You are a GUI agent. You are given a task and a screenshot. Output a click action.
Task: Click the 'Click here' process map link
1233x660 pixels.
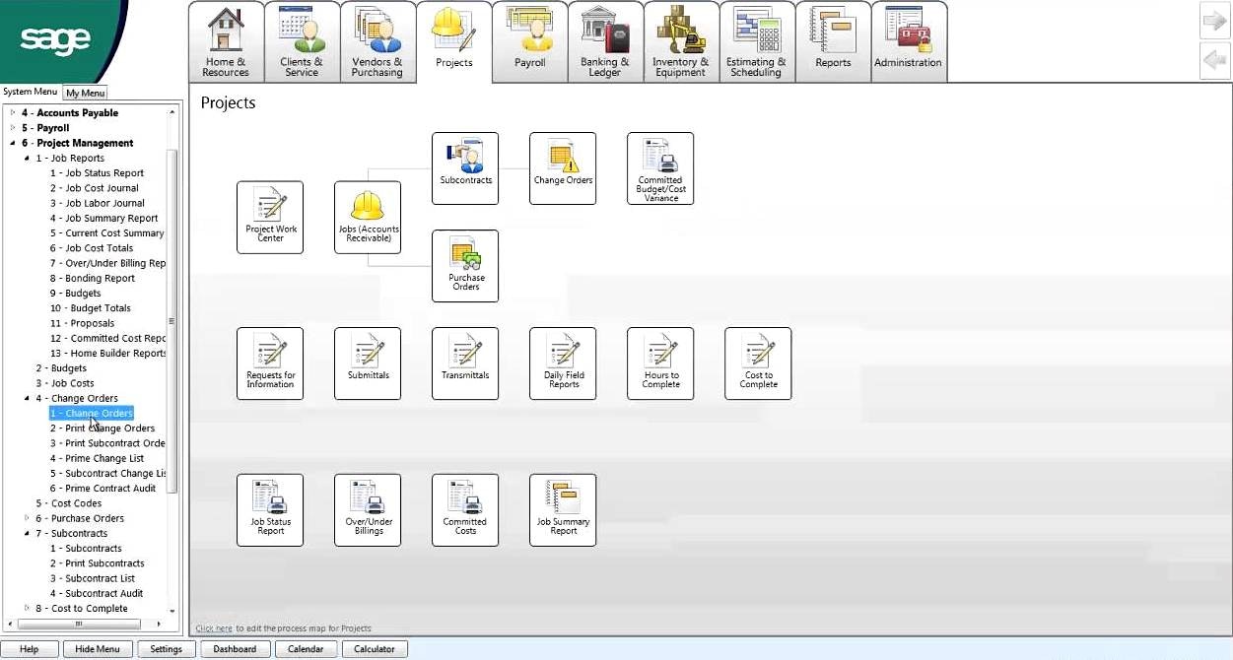(214, 628)
